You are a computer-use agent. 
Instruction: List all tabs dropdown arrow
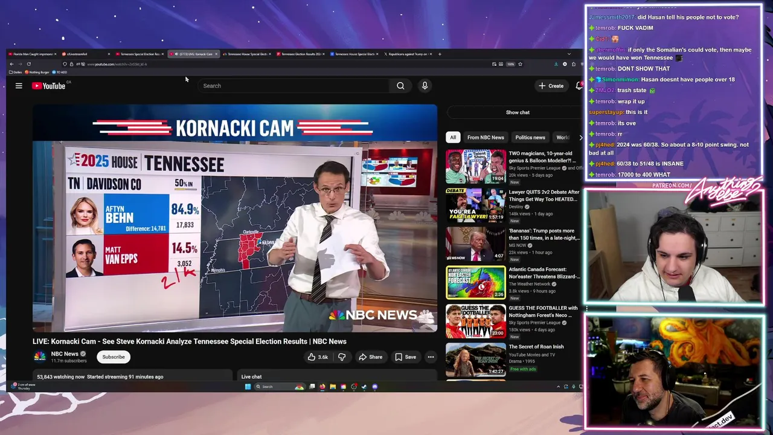(x=569, y=54)
